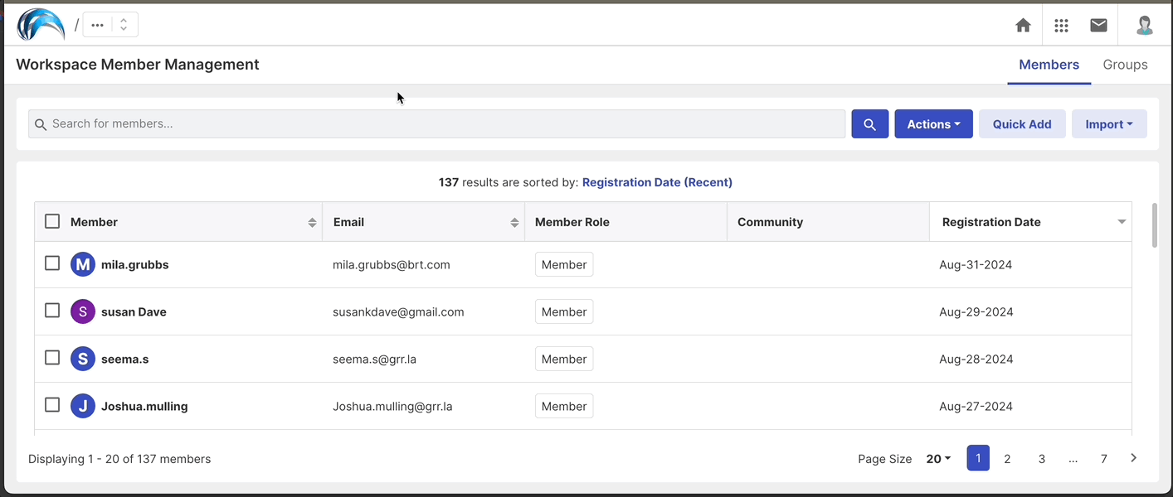Open sorting via Registration Date (Recent) link
The width and height of the screenshot is (1173, 497).
[x=657, y=182]
